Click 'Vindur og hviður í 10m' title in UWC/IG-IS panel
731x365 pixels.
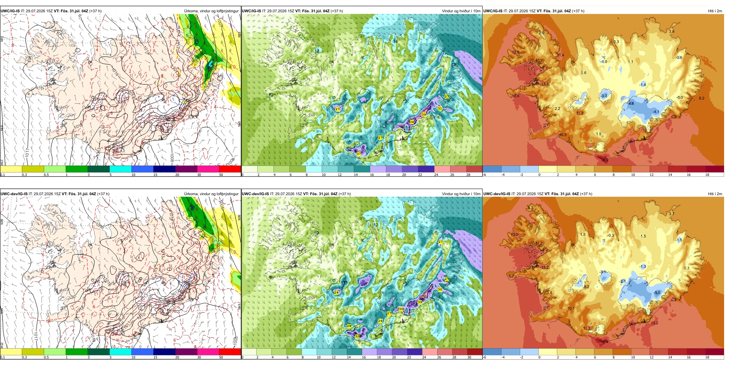coord(461,11)
